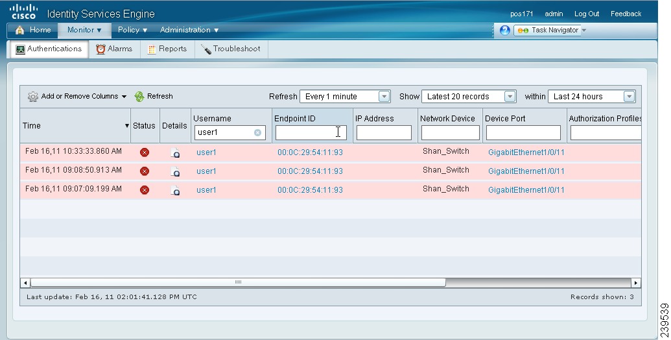Viewport: 671px width, 340px height.
Task: Click the Refresh button
Action: pyautogui.click(x=154, y=96)
